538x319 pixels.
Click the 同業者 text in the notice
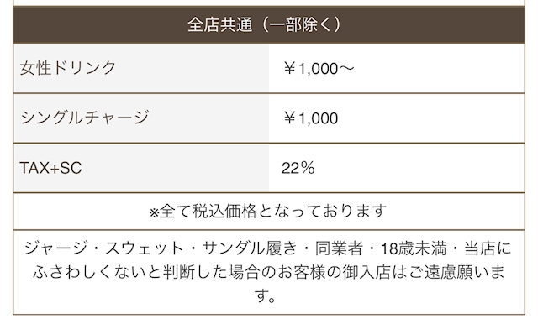point(339,248)
